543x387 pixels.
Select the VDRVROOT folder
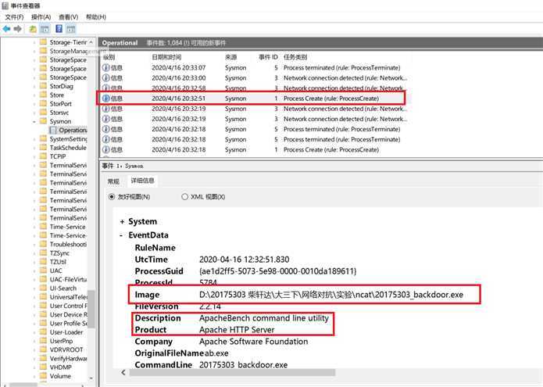pyautogui.click(x=66, y=350)
